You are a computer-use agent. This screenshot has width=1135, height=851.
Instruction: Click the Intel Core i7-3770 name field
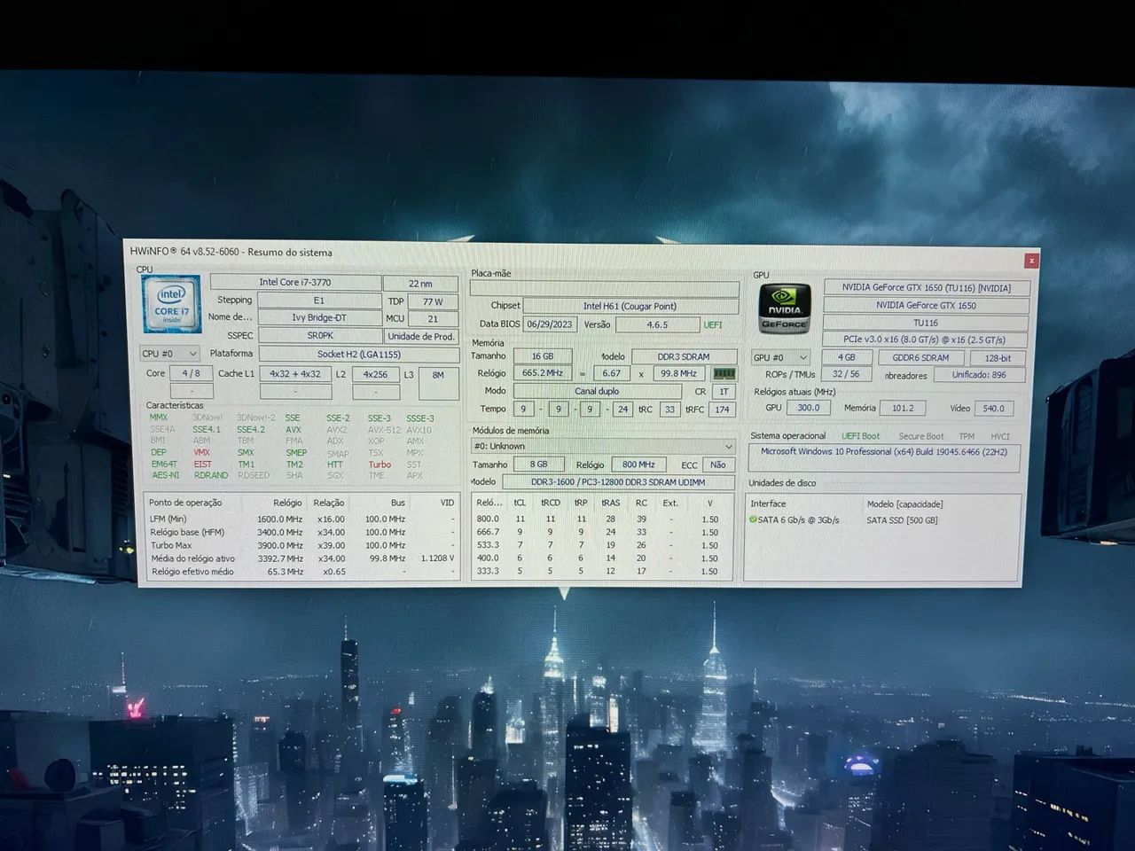coord(294,283)
